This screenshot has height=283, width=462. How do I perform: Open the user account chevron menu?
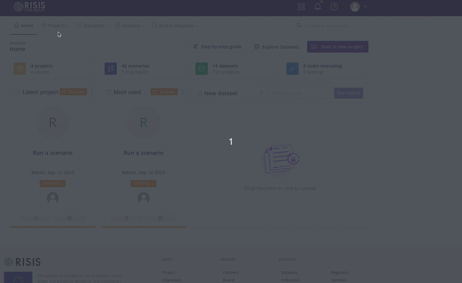click(365, 7)
